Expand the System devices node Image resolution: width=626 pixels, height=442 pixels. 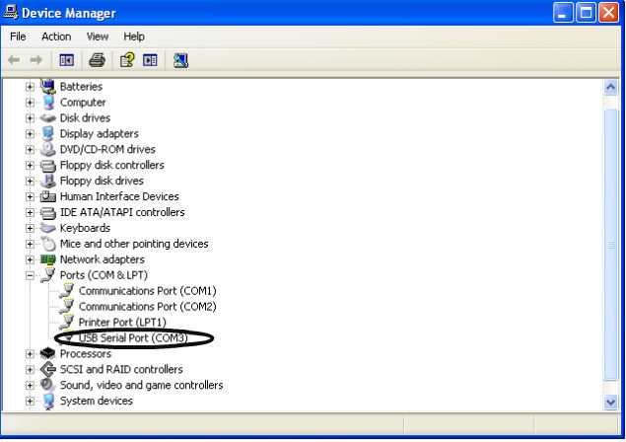point(30,402)
